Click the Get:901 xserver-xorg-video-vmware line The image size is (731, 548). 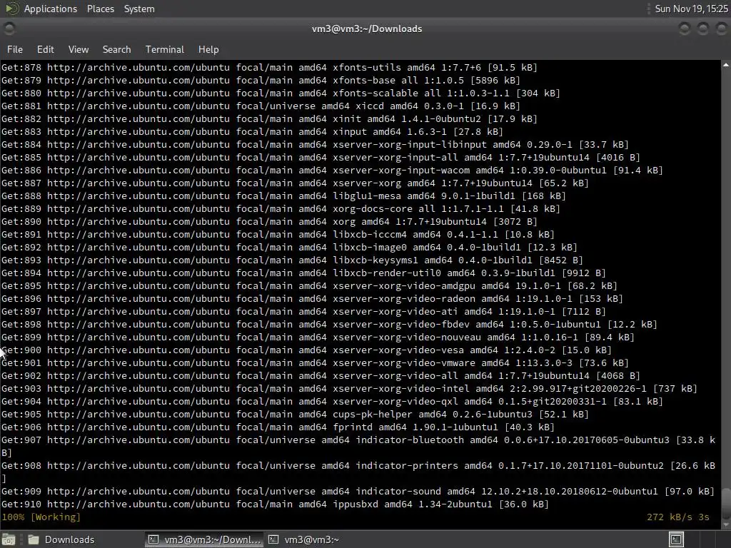[315, 362]
